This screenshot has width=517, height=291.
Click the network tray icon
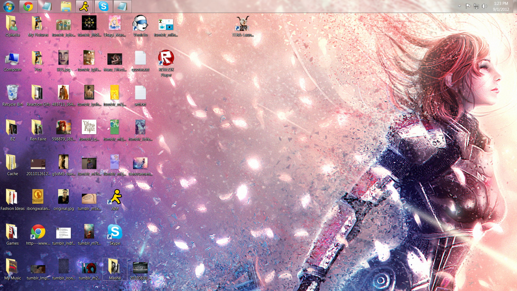pos(476,6)
